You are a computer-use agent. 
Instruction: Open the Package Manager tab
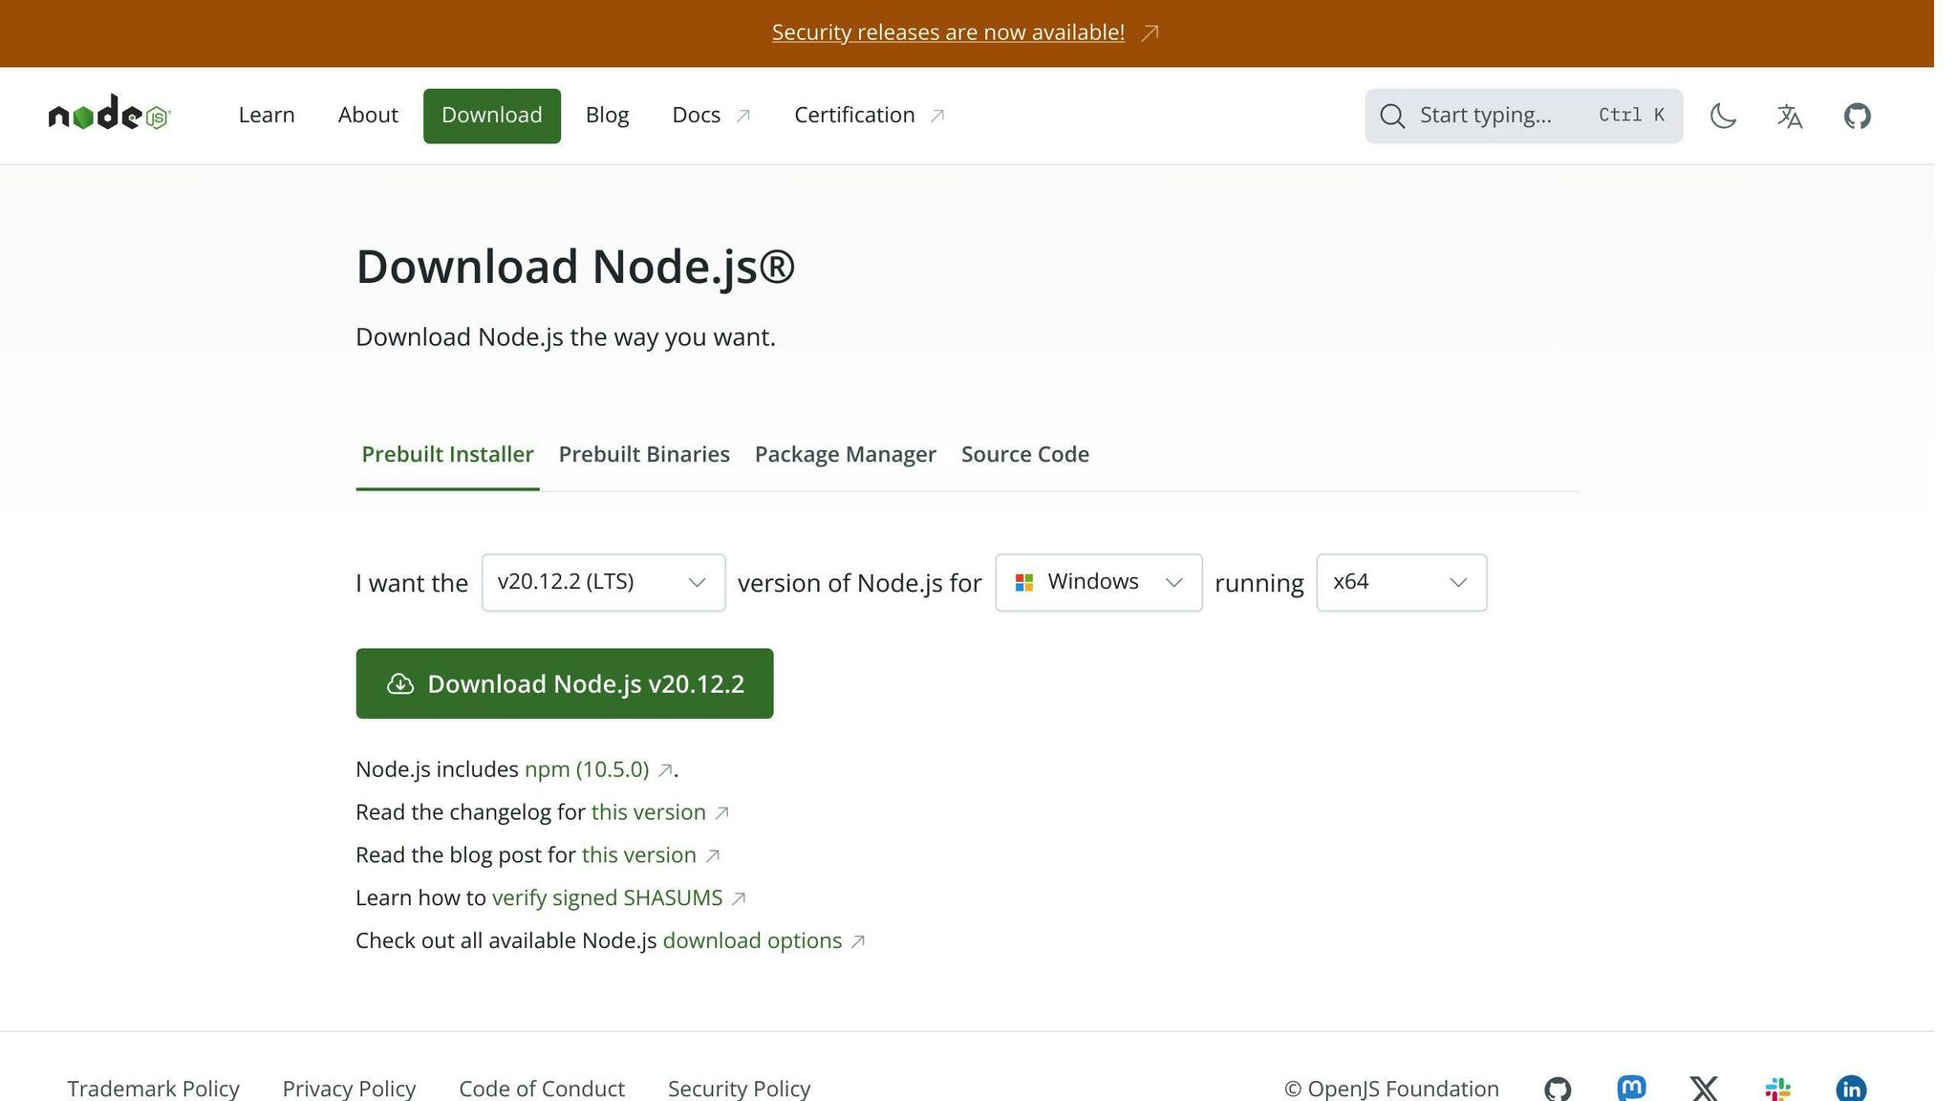845,454
